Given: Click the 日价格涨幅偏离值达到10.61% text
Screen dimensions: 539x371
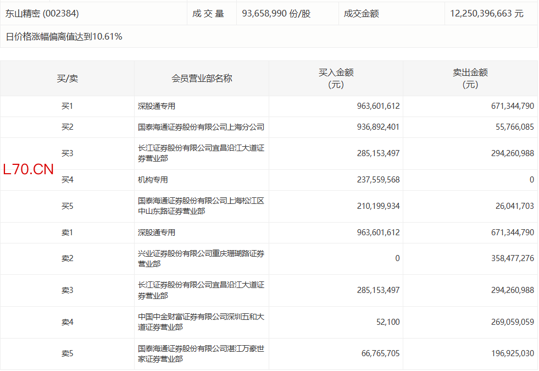Looking at the screenshot, I should coord(64,37).
